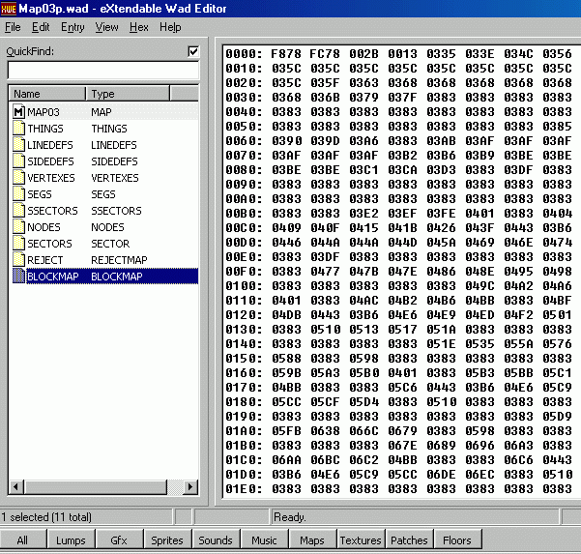Click the XWE application icon in title bar
581x554 pixels.
pyautogui.click(x=9, y=9)
